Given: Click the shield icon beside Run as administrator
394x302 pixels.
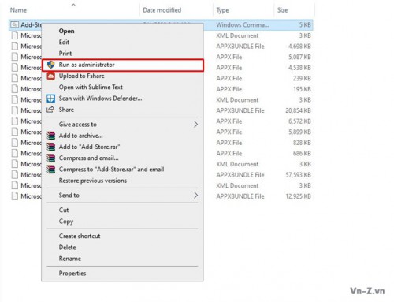Looking at the screenshot, I should click(x=51, y=65).
